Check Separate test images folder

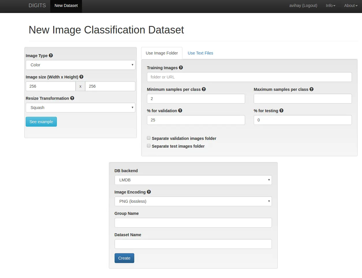[x=149, y=146]
